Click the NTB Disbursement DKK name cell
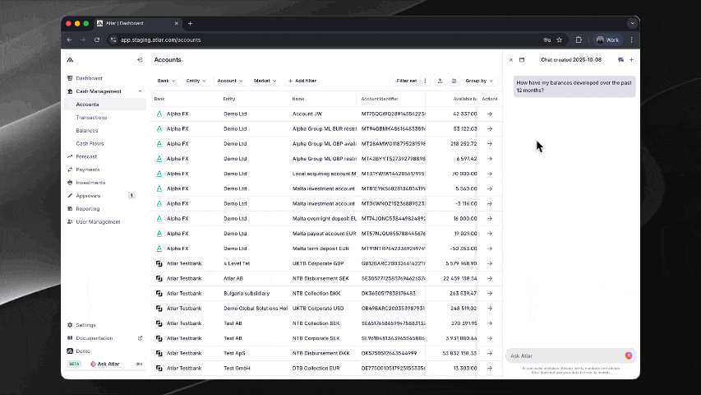Viewport: 701px width, 395px height. coord(321,353)
